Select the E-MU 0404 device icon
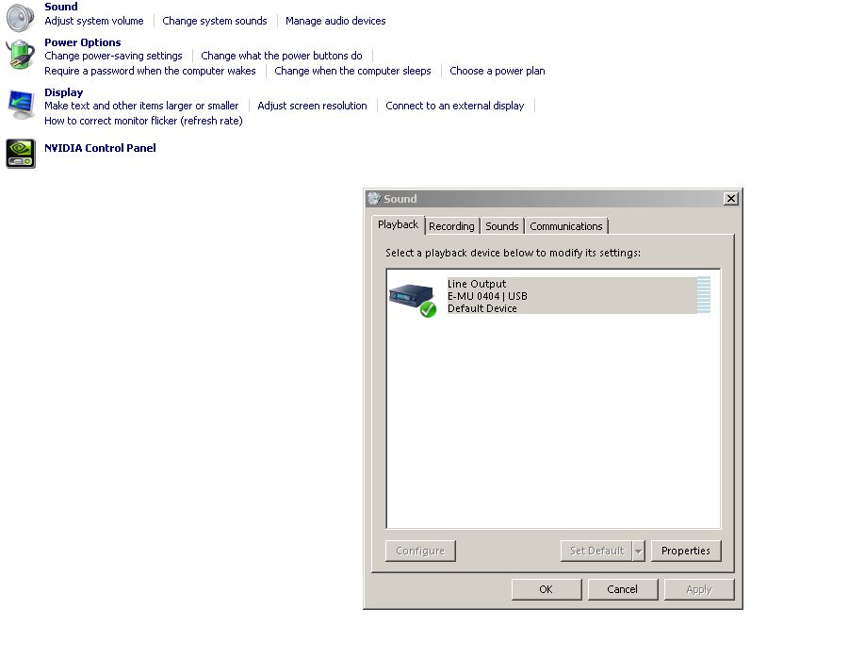The width and height of the screenshot is (865, 659). [413, 298]
